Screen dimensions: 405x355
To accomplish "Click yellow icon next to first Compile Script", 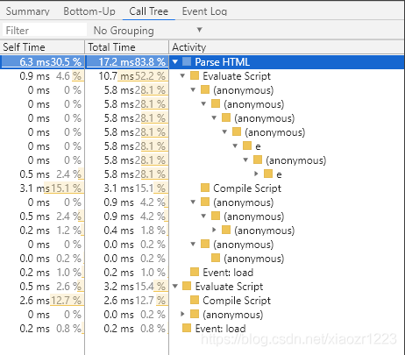I will tap(205, 188).
